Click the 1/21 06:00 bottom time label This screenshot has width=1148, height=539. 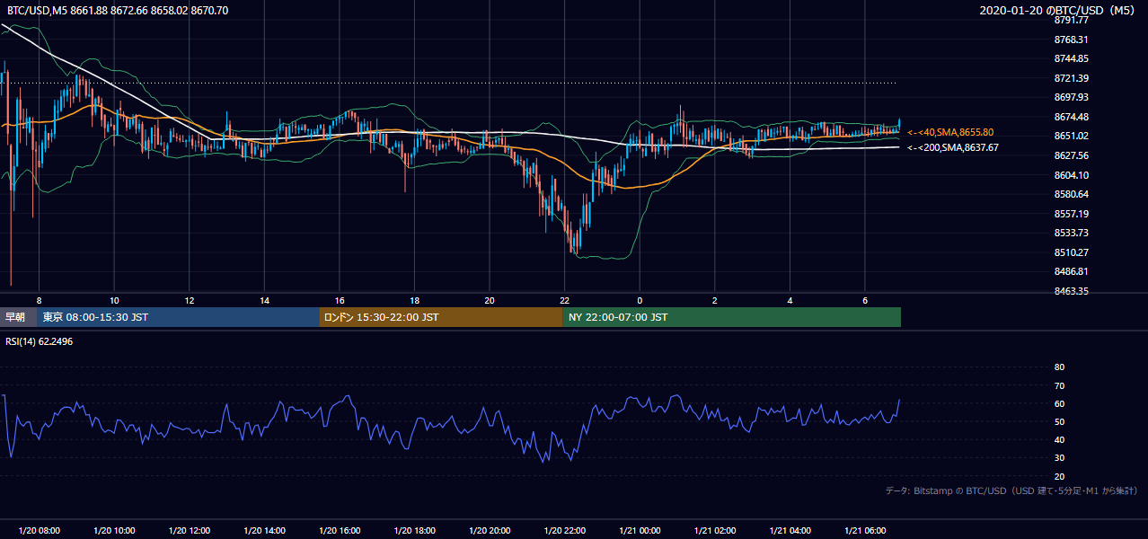[x=865, y=531]
